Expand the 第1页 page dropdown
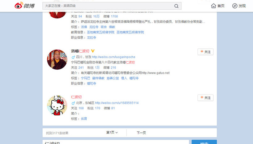 [x=112, y=132]
